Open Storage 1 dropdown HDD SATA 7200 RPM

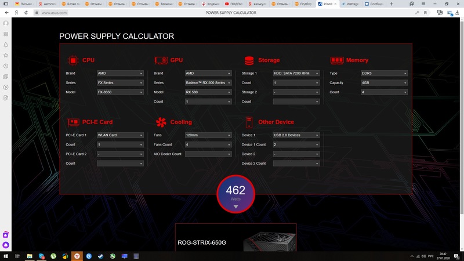point(296,73)
